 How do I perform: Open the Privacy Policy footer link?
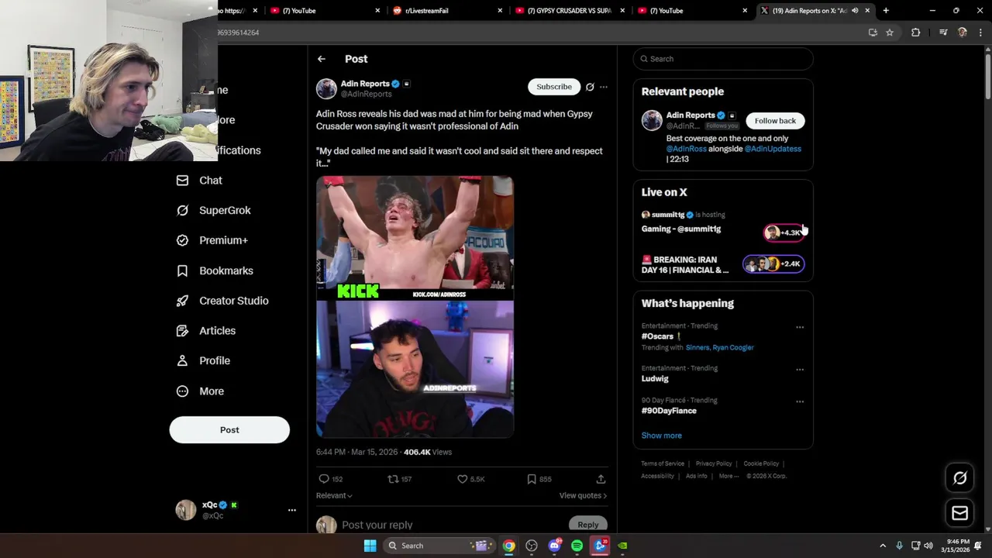(x=714, y=463)
